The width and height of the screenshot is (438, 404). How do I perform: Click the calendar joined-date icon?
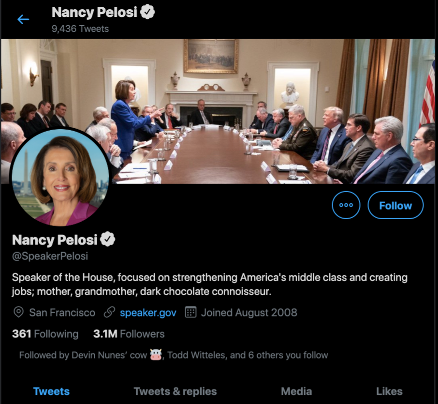[x=190, y=312]
